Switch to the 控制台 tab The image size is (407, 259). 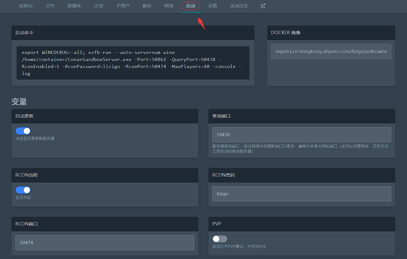(x=26, y=6)
